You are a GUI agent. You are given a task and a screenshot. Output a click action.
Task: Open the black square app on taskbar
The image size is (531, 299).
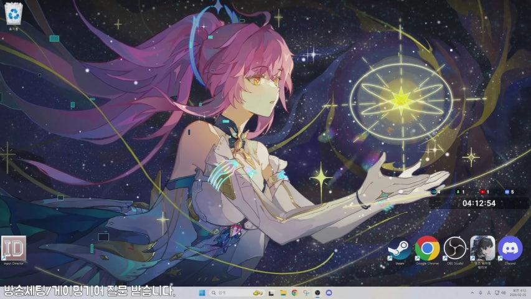(271, 293)
